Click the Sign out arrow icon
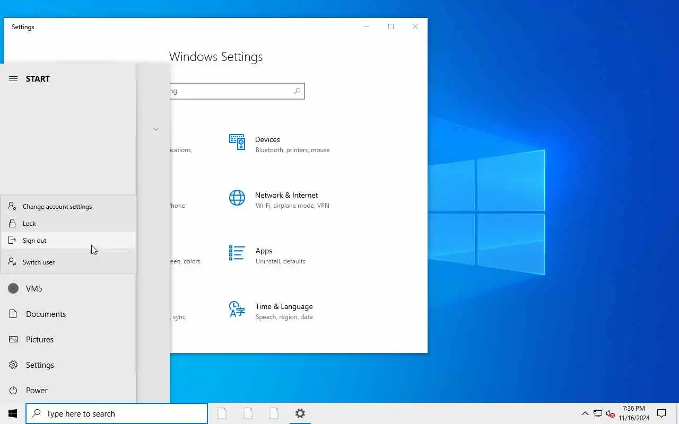The height and width of the screenshot is (424, 679). 12,241
